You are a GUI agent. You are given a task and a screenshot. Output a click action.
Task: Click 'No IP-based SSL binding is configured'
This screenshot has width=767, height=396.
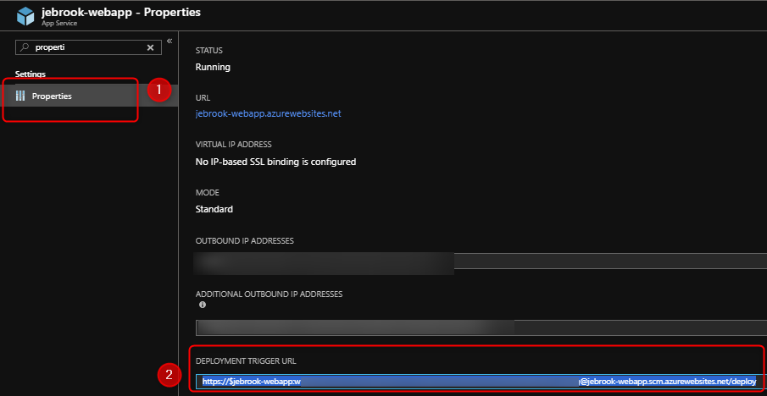tap(275, 161)
